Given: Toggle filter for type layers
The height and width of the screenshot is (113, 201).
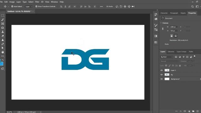Looking at the screenshot, I should [x=183, y=57].
